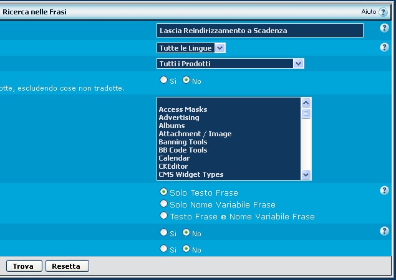Select Access Masks in the list
This screenshot has height=280, width=396.
(x=183, y=109)
